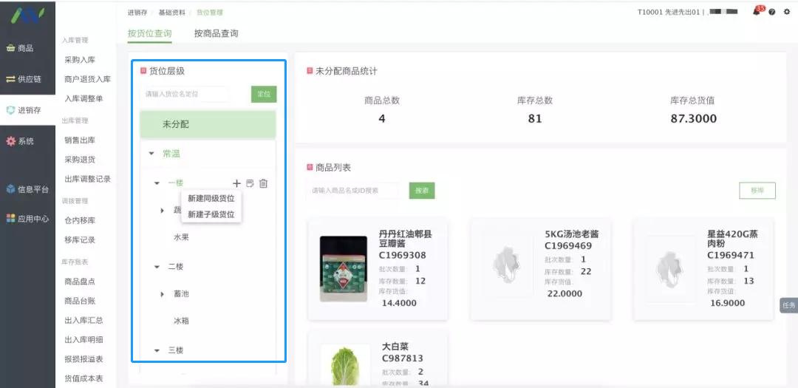The image size is (798, 388).
Task: Open the 任务 side tab
Action: click(789, 305)
